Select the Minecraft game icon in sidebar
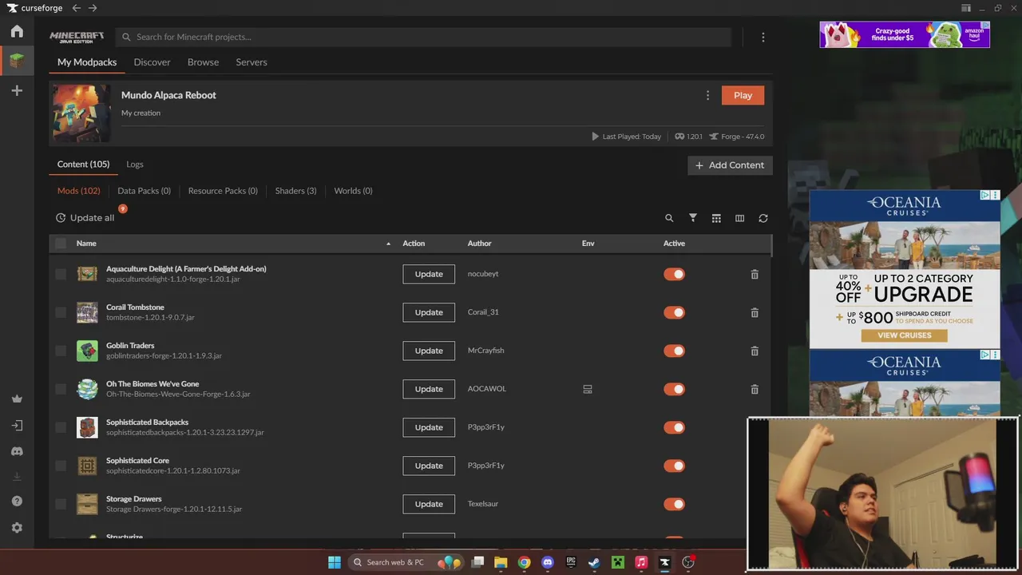Viewport: 1022px width, 575px height. point(17,61)
